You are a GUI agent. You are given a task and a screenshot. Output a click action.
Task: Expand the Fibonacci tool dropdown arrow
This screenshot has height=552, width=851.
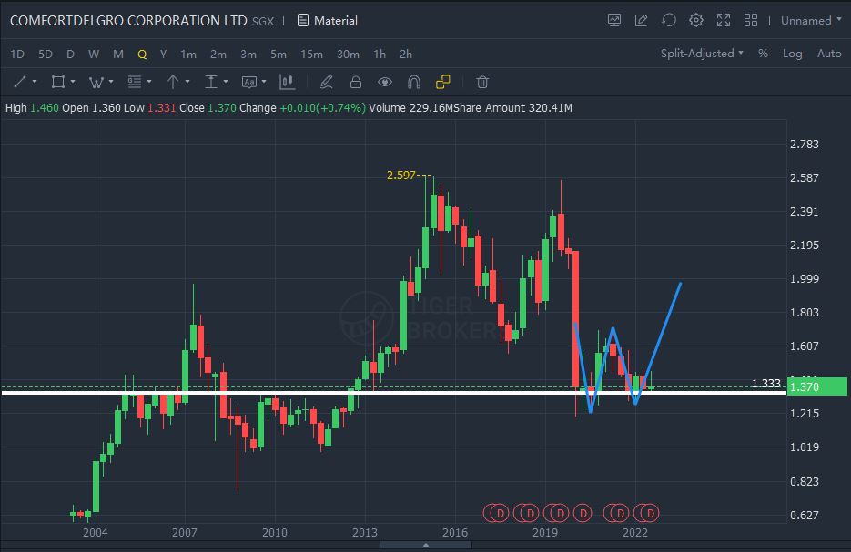point(149,82)
